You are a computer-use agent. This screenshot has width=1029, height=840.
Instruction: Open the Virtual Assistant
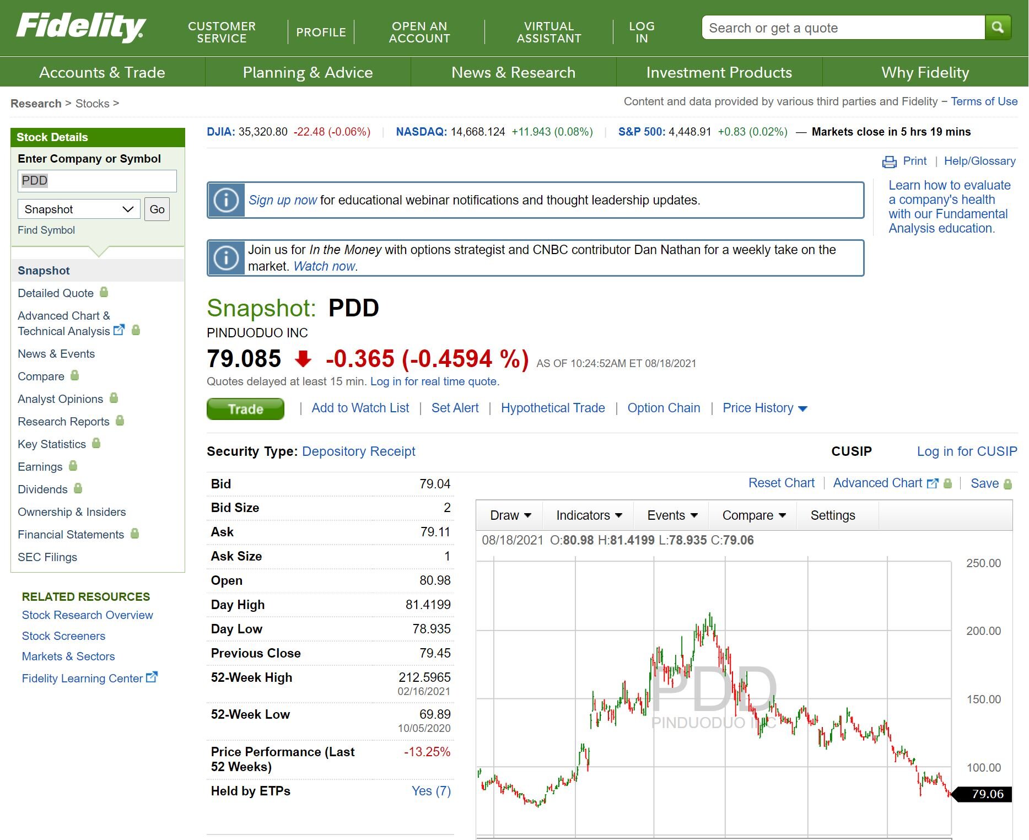[549, 32]
